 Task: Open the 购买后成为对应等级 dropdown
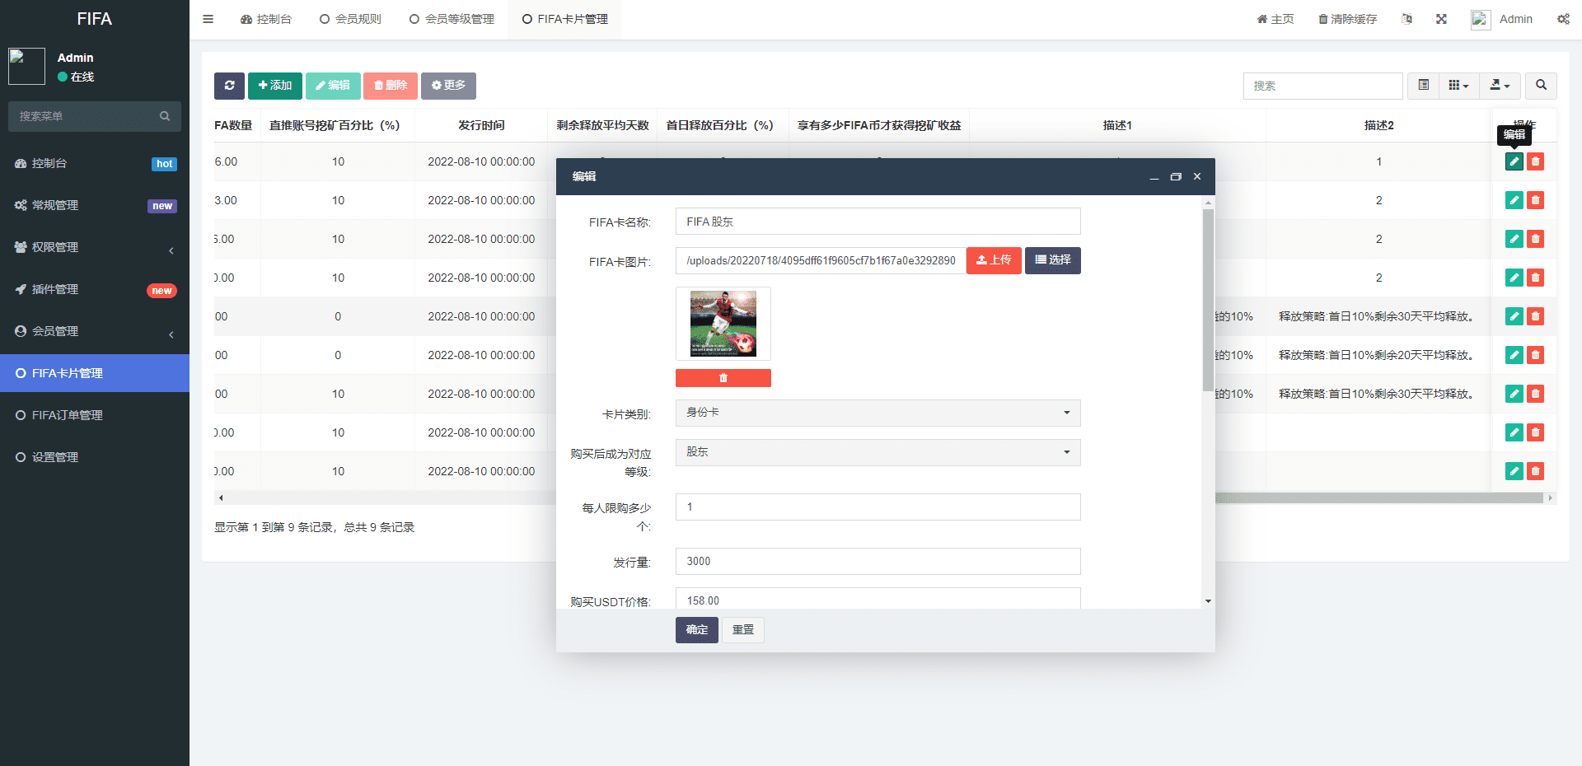(x=878, y=452)
